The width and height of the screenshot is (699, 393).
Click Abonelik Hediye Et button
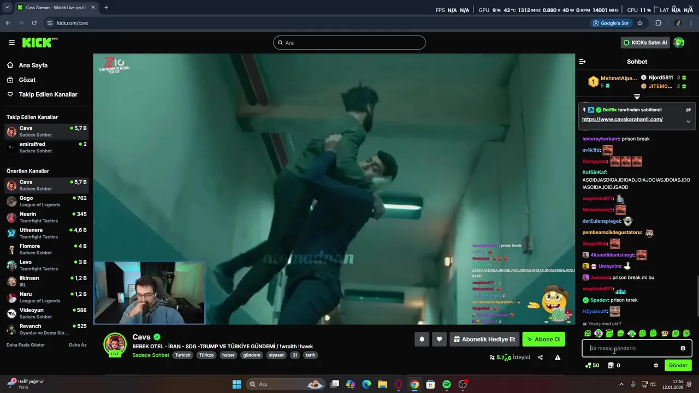[484, 340]
